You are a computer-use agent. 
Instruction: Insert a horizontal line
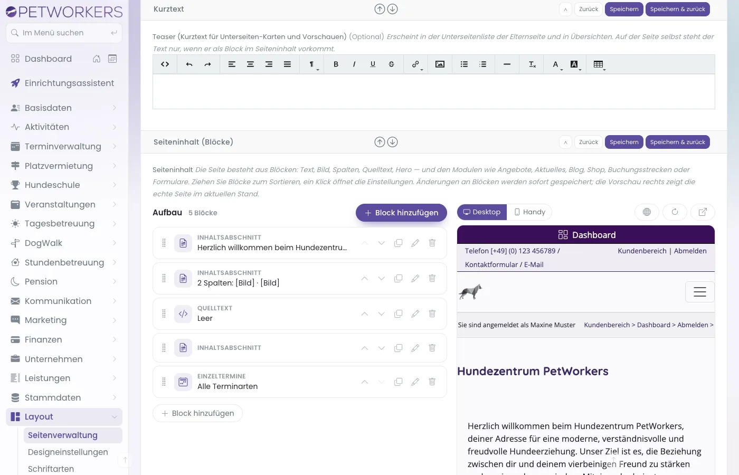click(507, 64)
